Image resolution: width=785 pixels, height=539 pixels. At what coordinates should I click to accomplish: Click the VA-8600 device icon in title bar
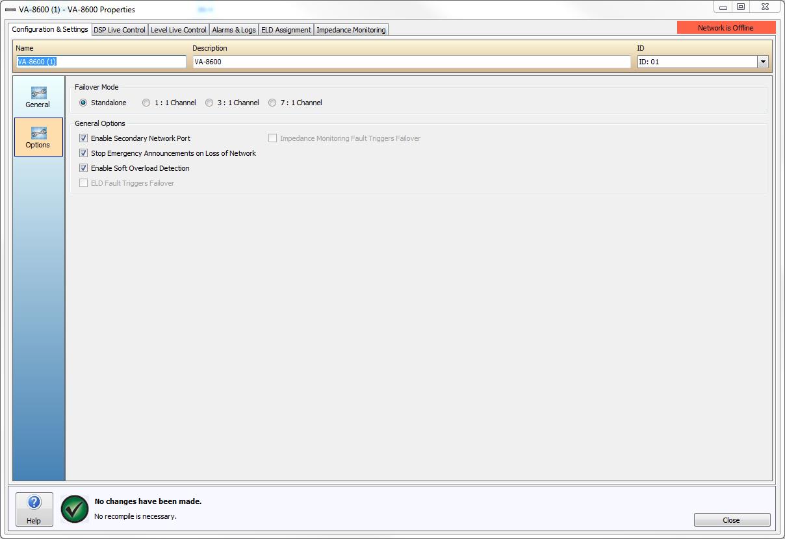[x=10, y=9]
